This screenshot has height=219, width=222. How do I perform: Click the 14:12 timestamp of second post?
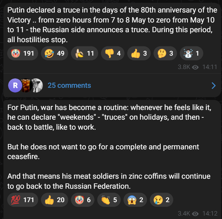(210, 214)
